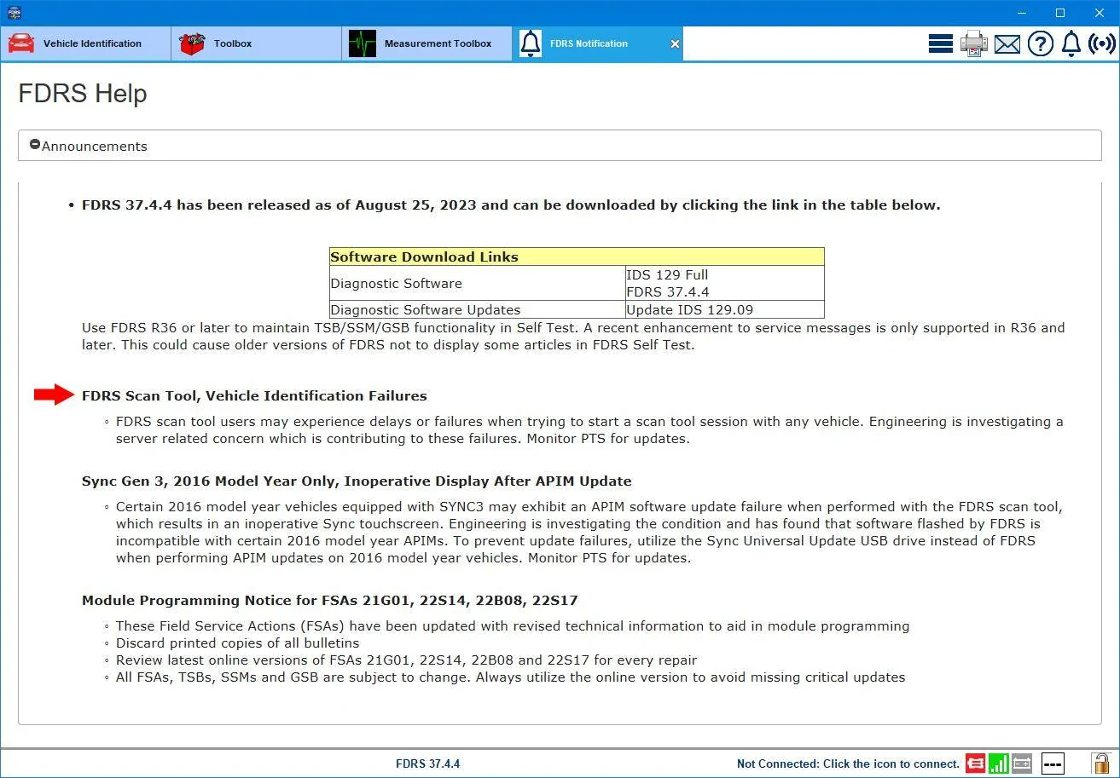Click the gray VCM device icon
Image resolution: width=1120 pixels, height=778 pixels.
click(1022, 764)
